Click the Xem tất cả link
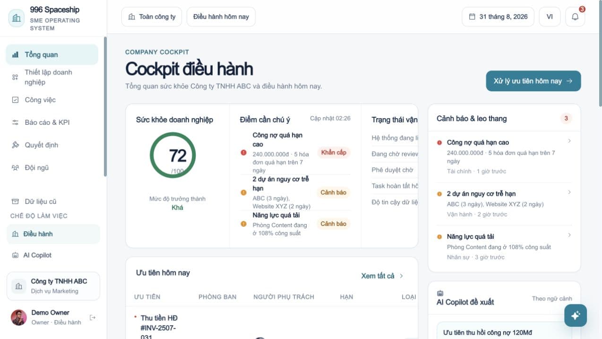Viewport: 602px width, 339px height. click(382, 276)
